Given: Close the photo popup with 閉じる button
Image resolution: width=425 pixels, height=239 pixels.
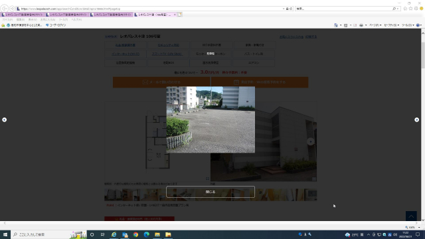Looking at the screenshot, I should point(211,192).
